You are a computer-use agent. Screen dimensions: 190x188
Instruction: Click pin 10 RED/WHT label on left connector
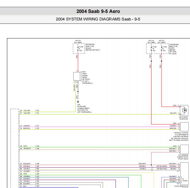coord(25,163)
